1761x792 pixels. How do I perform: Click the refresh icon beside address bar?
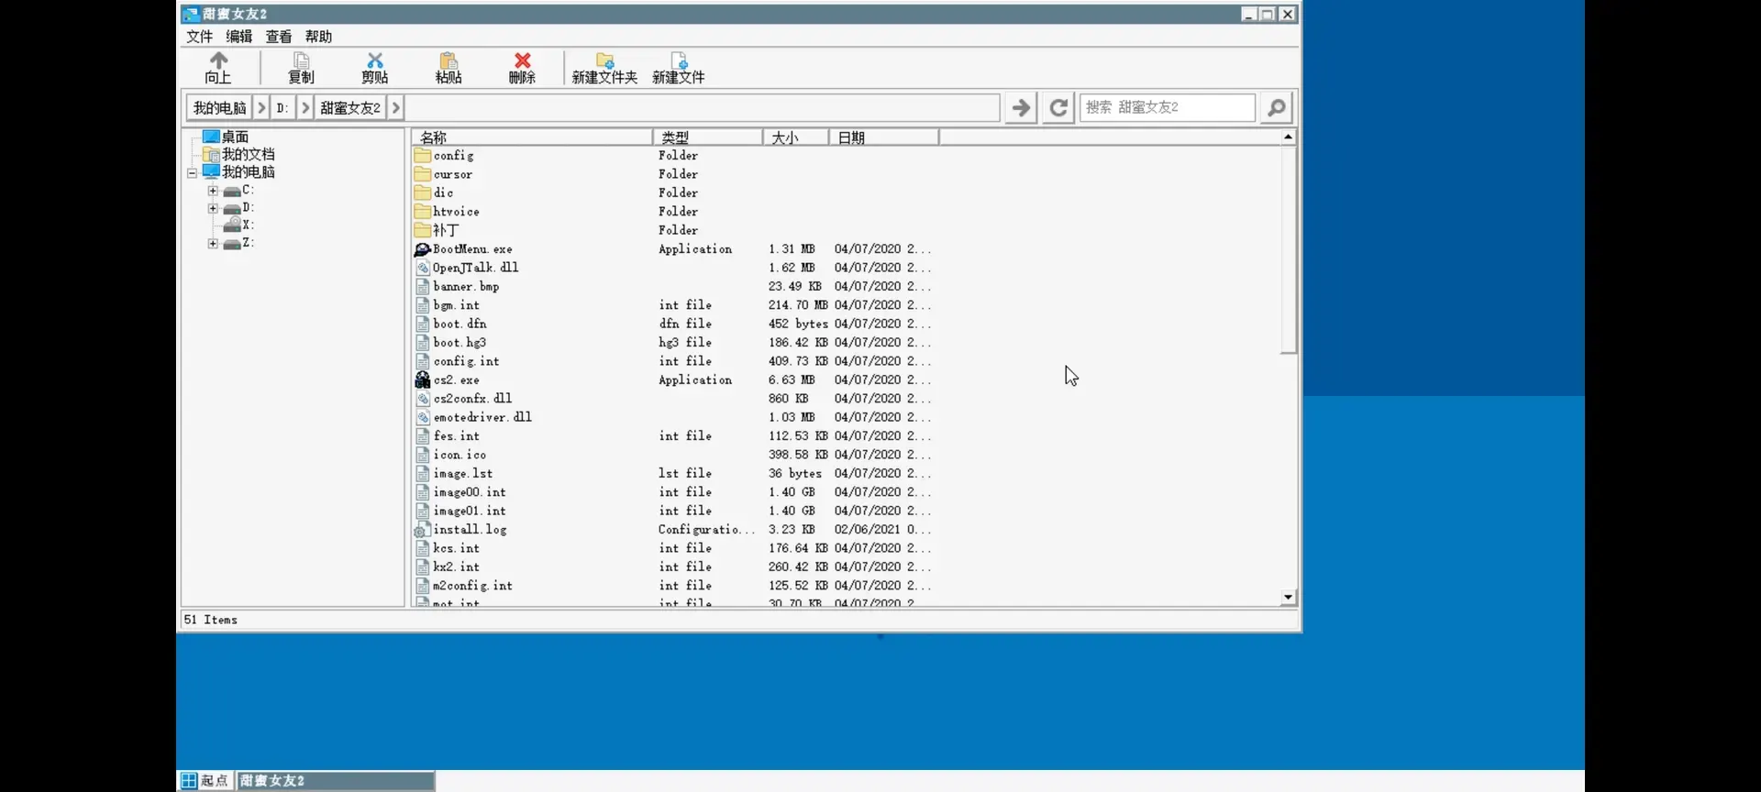pyautogui.click(x=1058, y=107)
